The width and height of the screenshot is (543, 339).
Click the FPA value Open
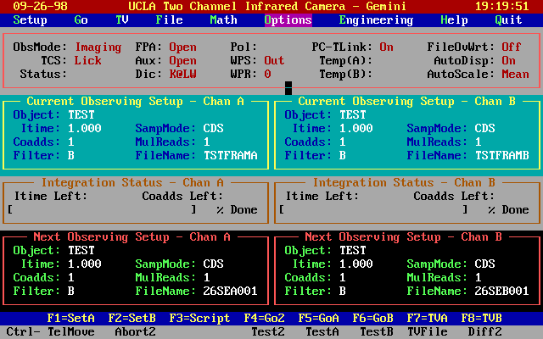coord(183,47)
